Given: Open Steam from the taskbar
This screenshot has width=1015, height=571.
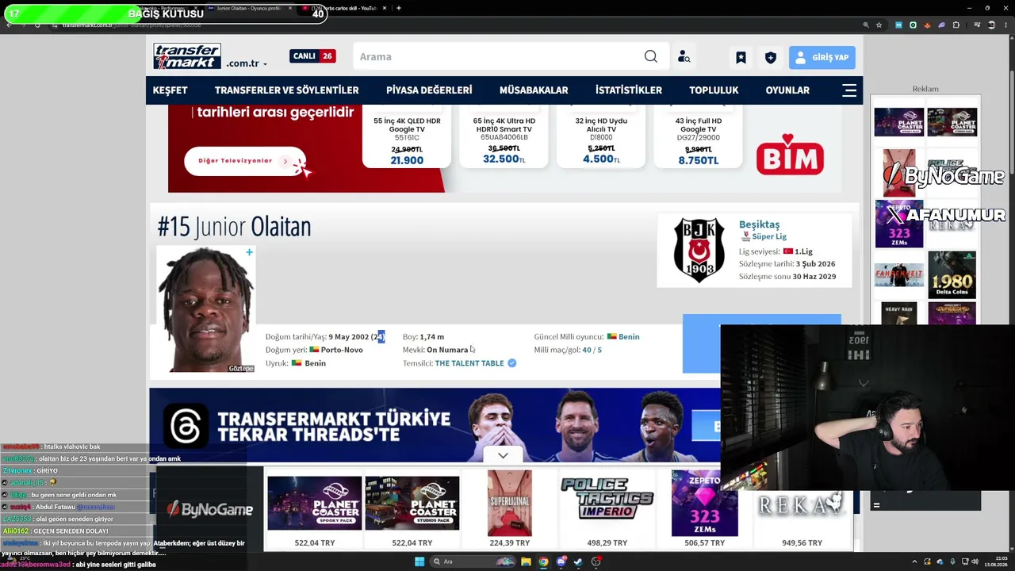Looking at the screenshot, I should coord(578,561).
